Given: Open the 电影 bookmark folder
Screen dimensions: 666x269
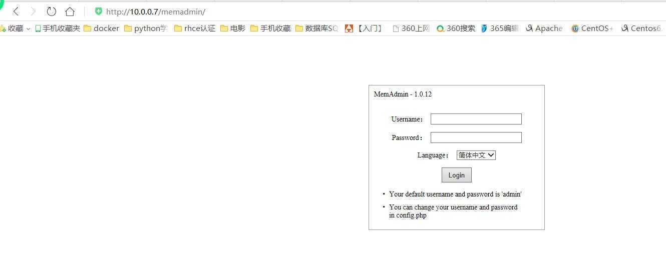Looking at the screenshot, I should (233, 28).
